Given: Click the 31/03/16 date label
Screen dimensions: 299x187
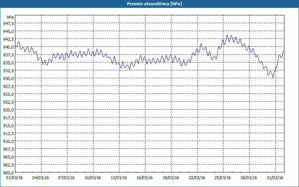Looking at the screenshot, I should pos(275,178).
